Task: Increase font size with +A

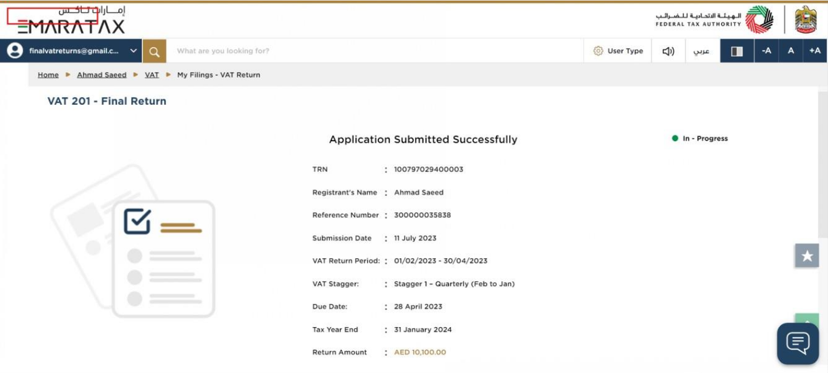Action: 815,51
